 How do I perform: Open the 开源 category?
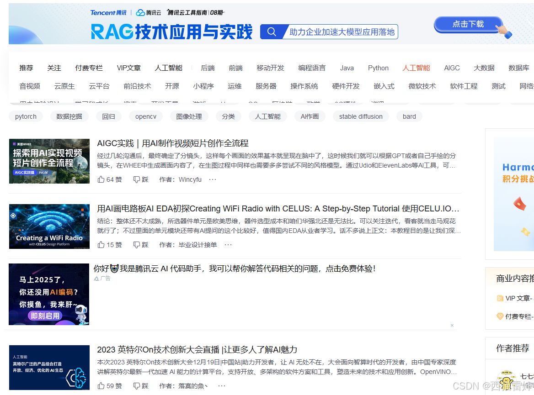(172, 86)
